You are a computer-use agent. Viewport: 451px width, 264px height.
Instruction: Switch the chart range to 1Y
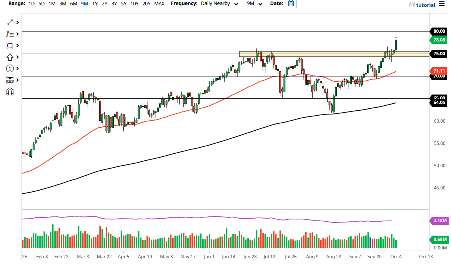coord(95,3)
